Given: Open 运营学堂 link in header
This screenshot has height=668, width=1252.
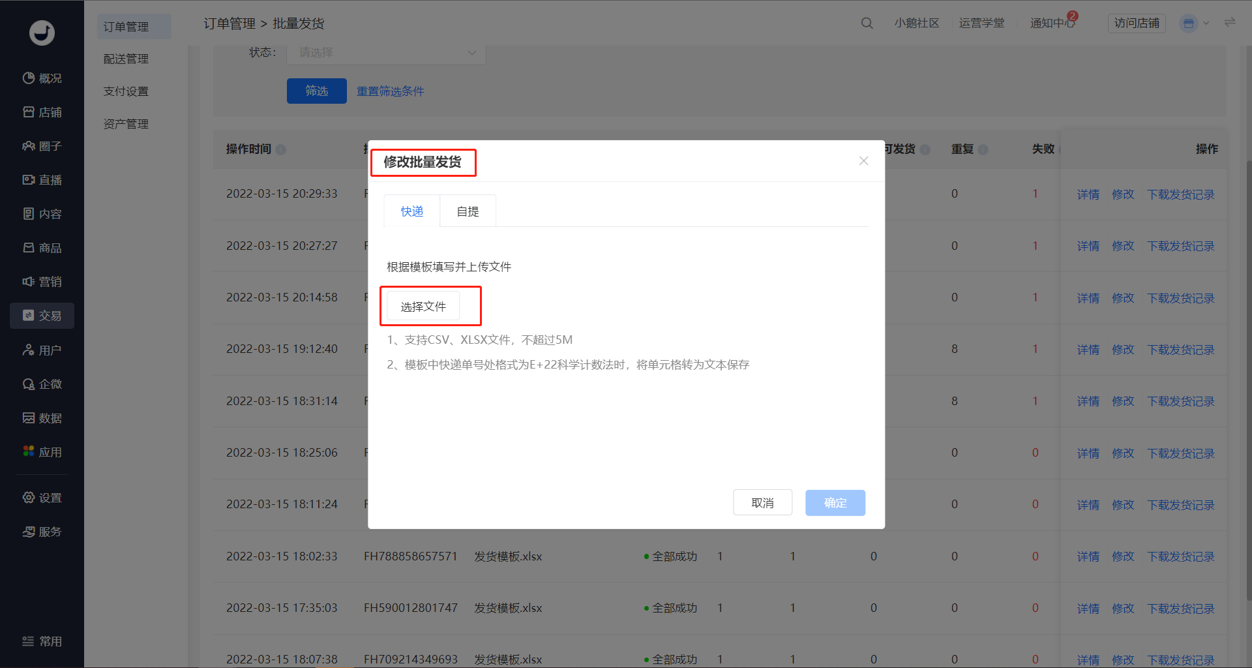Looking at the screenshot, I should pos(981,23).
